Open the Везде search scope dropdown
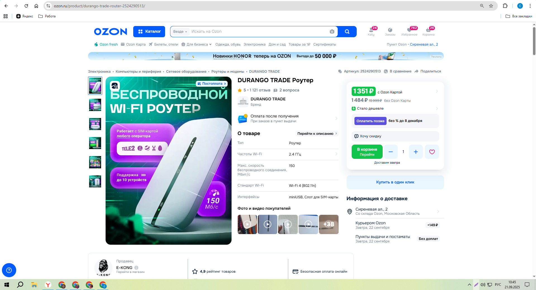This screenshot has width=536, height=290. [x=180, y=32]
